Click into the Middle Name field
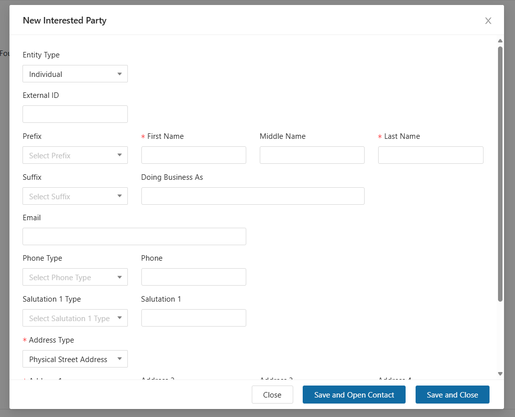 click(312, 155)
